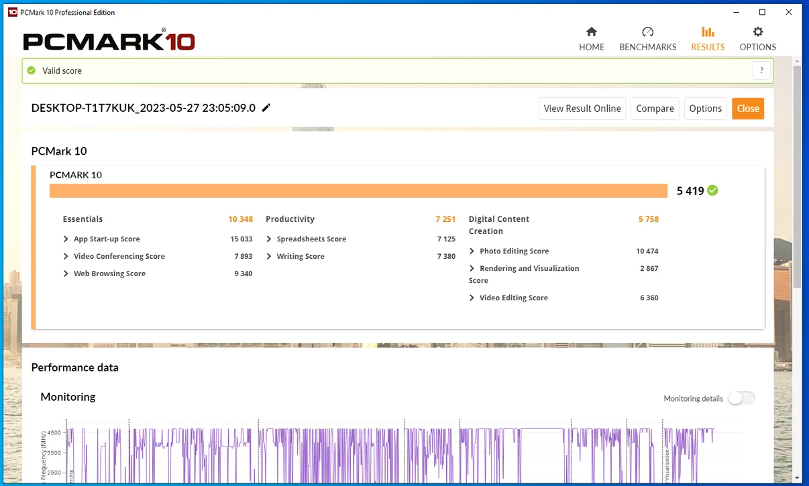
Task: Click Digital Content Creation score 5 758
Action: [649, 219]
